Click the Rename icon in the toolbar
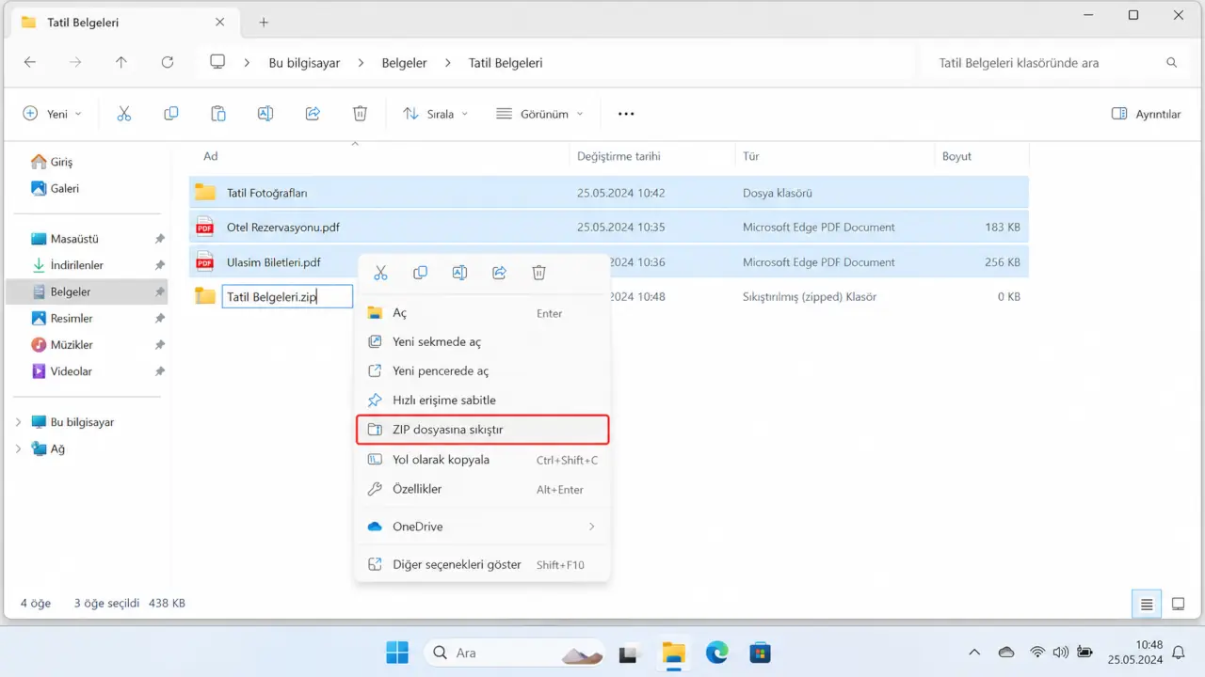1205x677 pixels. click(265, 114)
